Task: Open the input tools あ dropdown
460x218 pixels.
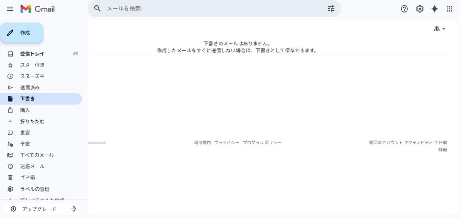Action: pyautogui.click(x=439, y=29)
